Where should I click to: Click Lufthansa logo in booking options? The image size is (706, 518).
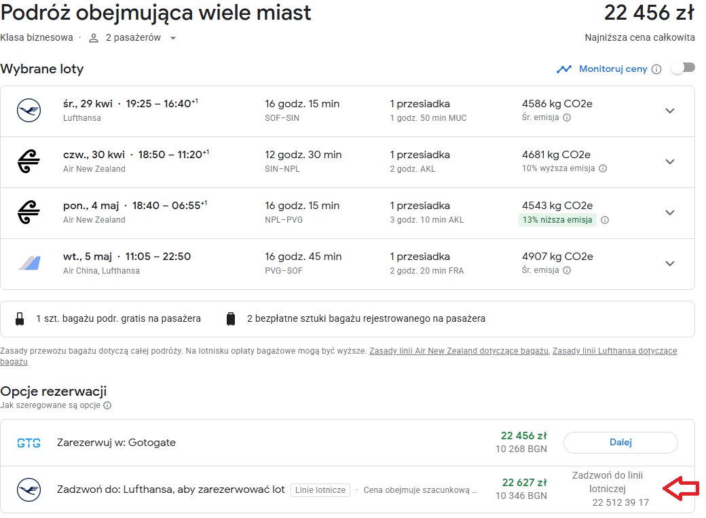tap(29, 489)
